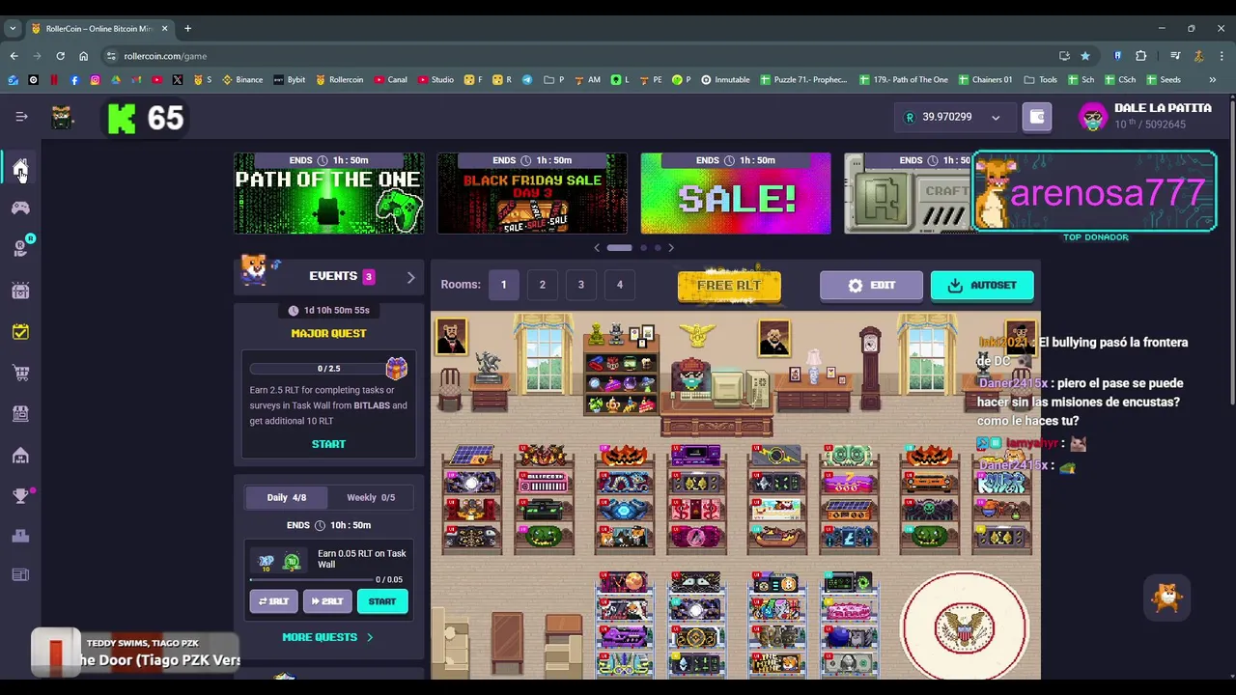Open the Inmutable bookmark
Viewport: 1236px width, 695px height.
click(725, 80)
